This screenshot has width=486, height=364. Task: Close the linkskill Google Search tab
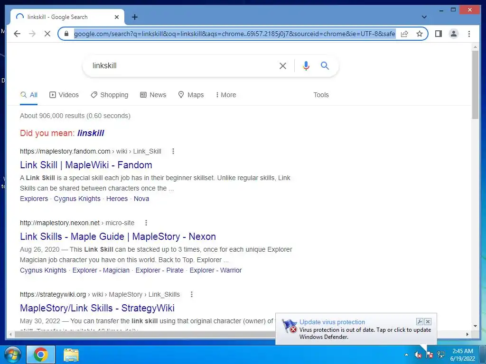pos(117,17)
